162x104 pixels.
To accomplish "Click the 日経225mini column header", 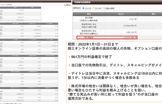I will [32, 24].
